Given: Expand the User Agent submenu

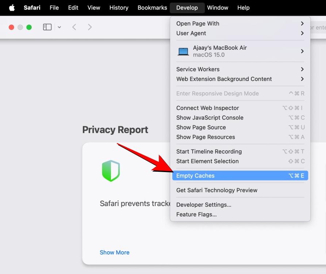Looking at the screenshot, I should (x=240, y=33).
